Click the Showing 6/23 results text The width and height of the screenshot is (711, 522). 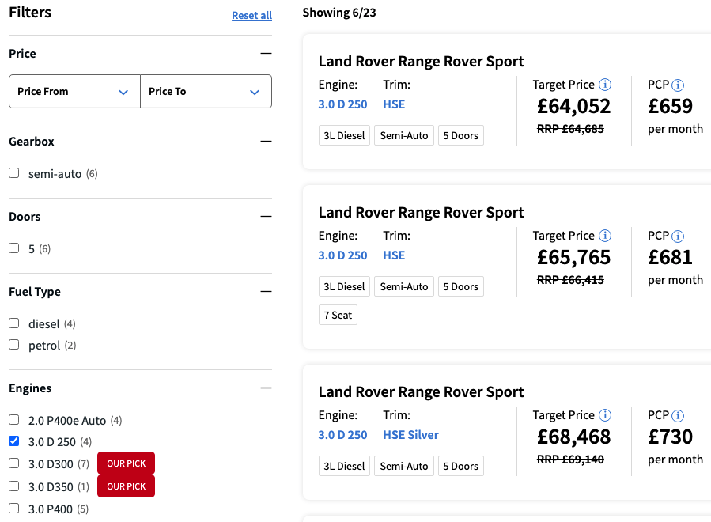[339, 13]
